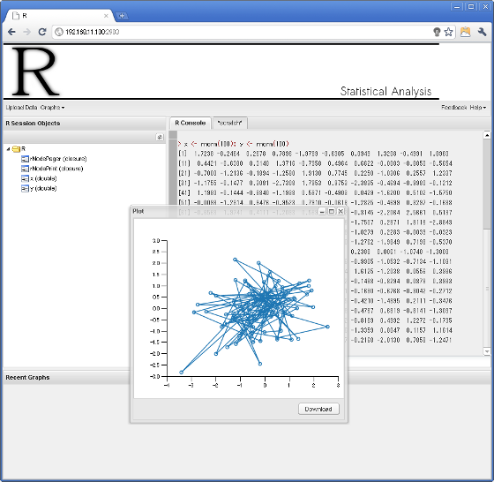This screenshot has height=482, width=494.
Task: Maximize the Plot window
Action: (x=332, y=212)
